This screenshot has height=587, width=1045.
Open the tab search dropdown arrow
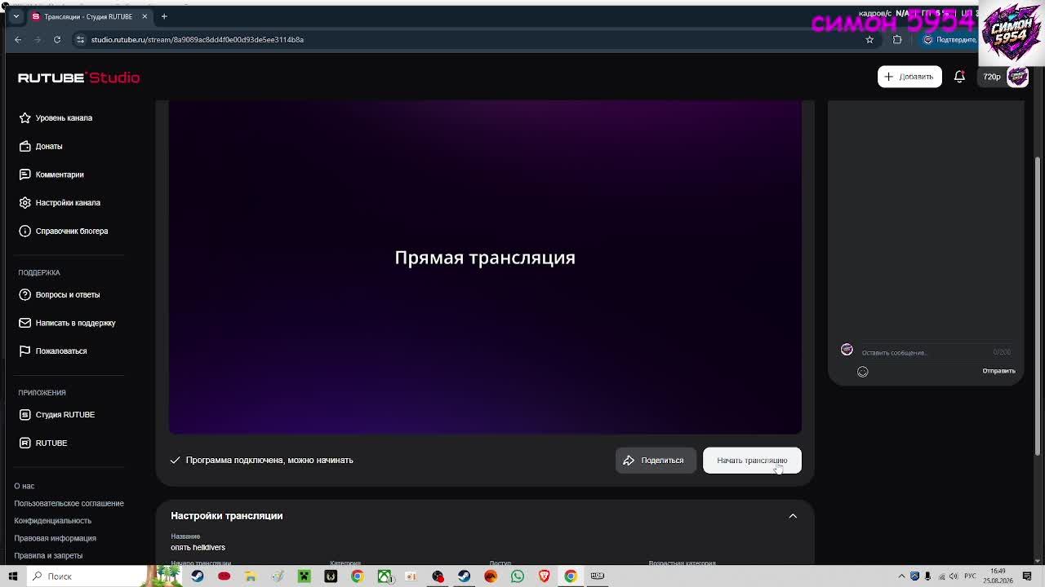tap(16, 16)
